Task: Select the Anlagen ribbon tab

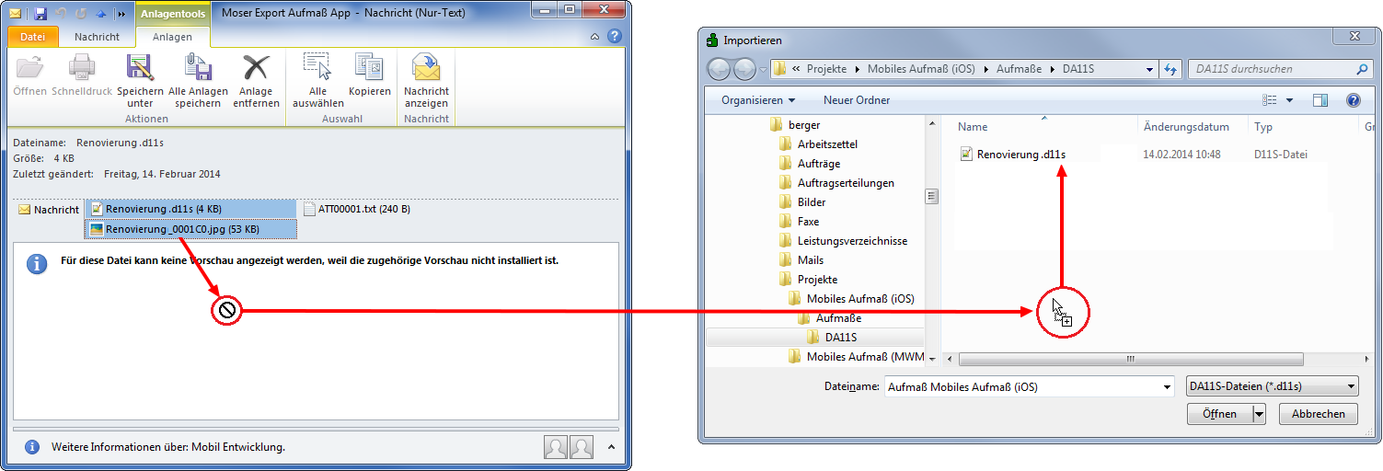Action: coord(173,37)
